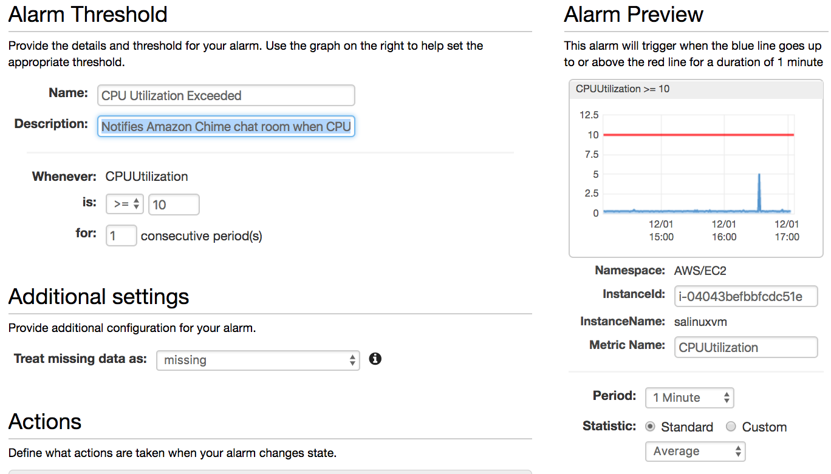Open the Treat missing data as dropdown
This screenshot has width=831, height=474.
pyautogui.click(x=258, y=360)
